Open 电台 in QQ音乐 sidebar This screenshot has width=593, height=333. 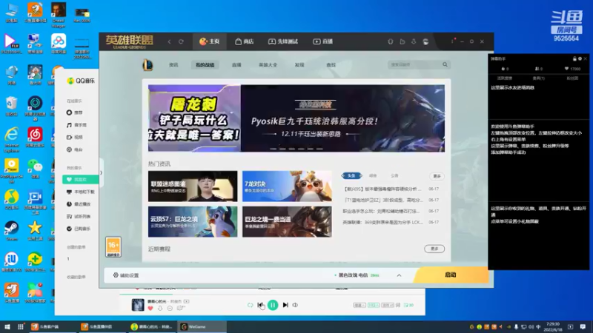(75, 150)
